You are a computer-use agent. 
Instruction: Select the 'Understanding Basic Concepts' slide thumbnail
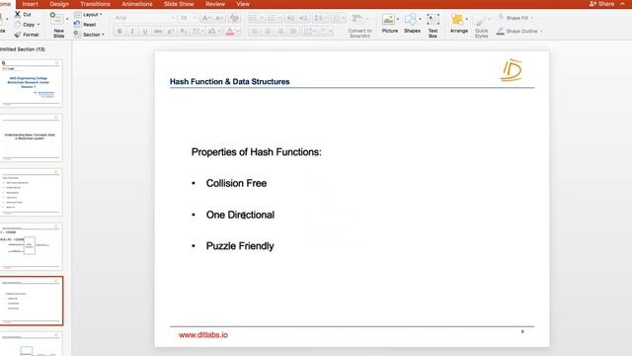31,137
